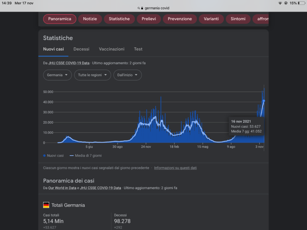Image resolution: width=307 pixels, height=230 pixels.
Task: Tap the Wi-Fi status icon
Action: [x=280, y=3]
